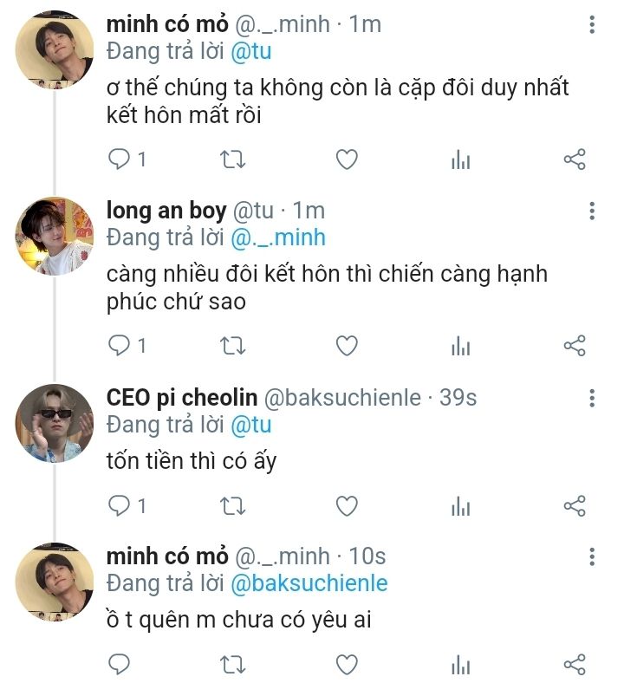
Task: Like CEO pi cheolin's tweet
Action: 347,505
